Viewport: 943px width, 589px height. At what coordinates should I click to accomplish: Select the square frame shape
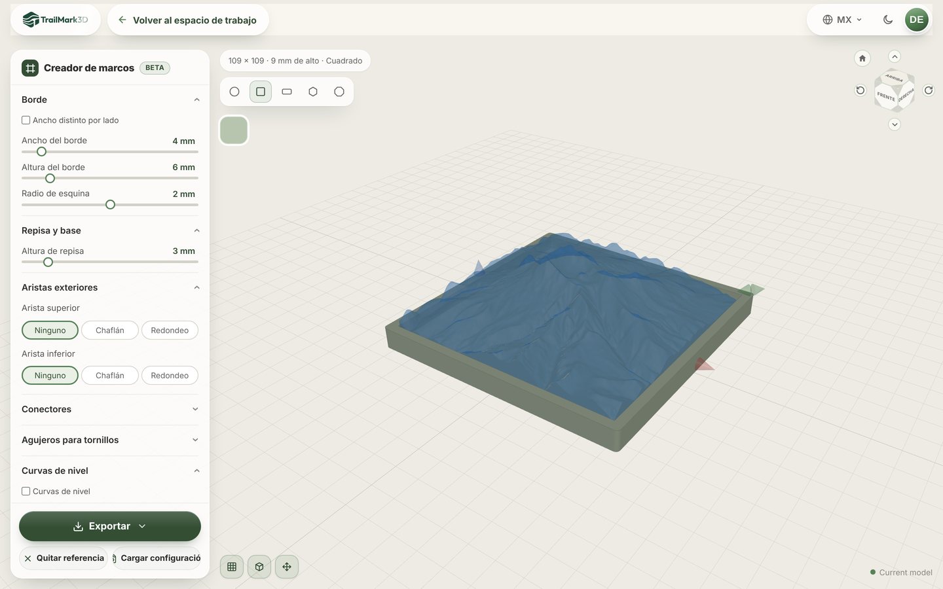[261, 92]
